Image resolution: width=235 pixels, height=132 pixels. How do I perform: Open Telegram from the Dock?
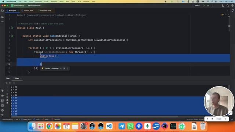coord(122,126)
